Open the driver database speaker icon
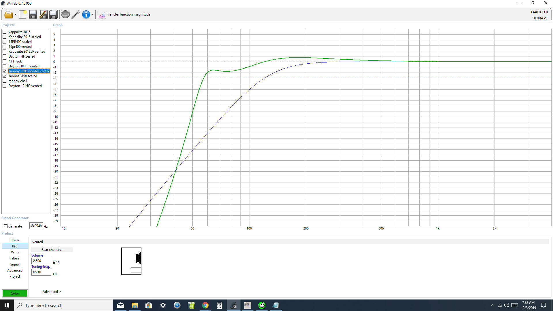The height and width of the screenshot is (311, 553). [65, 14]
